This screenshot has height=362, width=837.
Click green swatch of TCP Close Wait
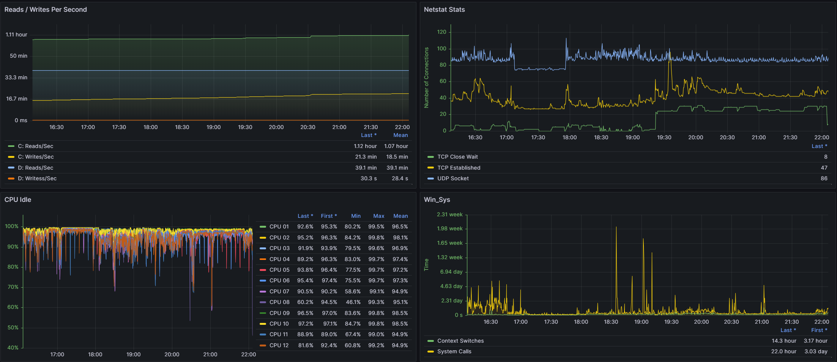[x=430, y=157]
